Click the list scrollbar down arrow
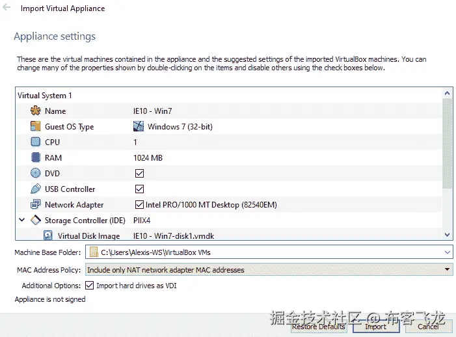 click(448, 235)
